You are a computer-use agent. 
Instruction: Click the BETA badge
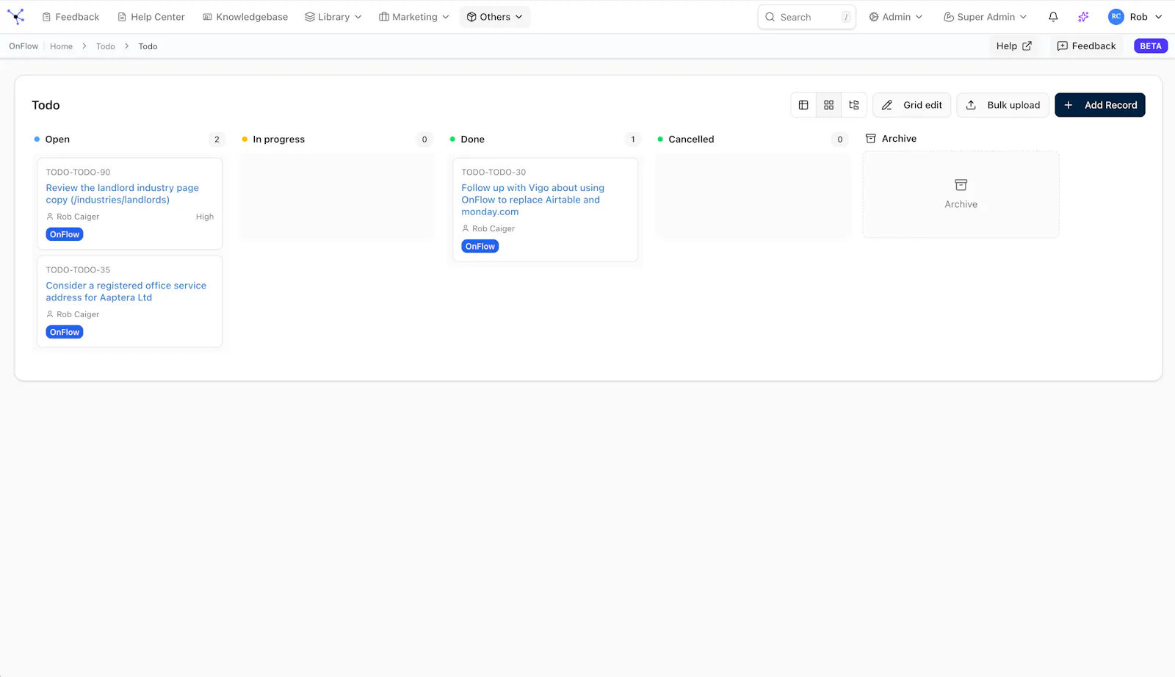pyautogui.click(x=1151, y=46)
